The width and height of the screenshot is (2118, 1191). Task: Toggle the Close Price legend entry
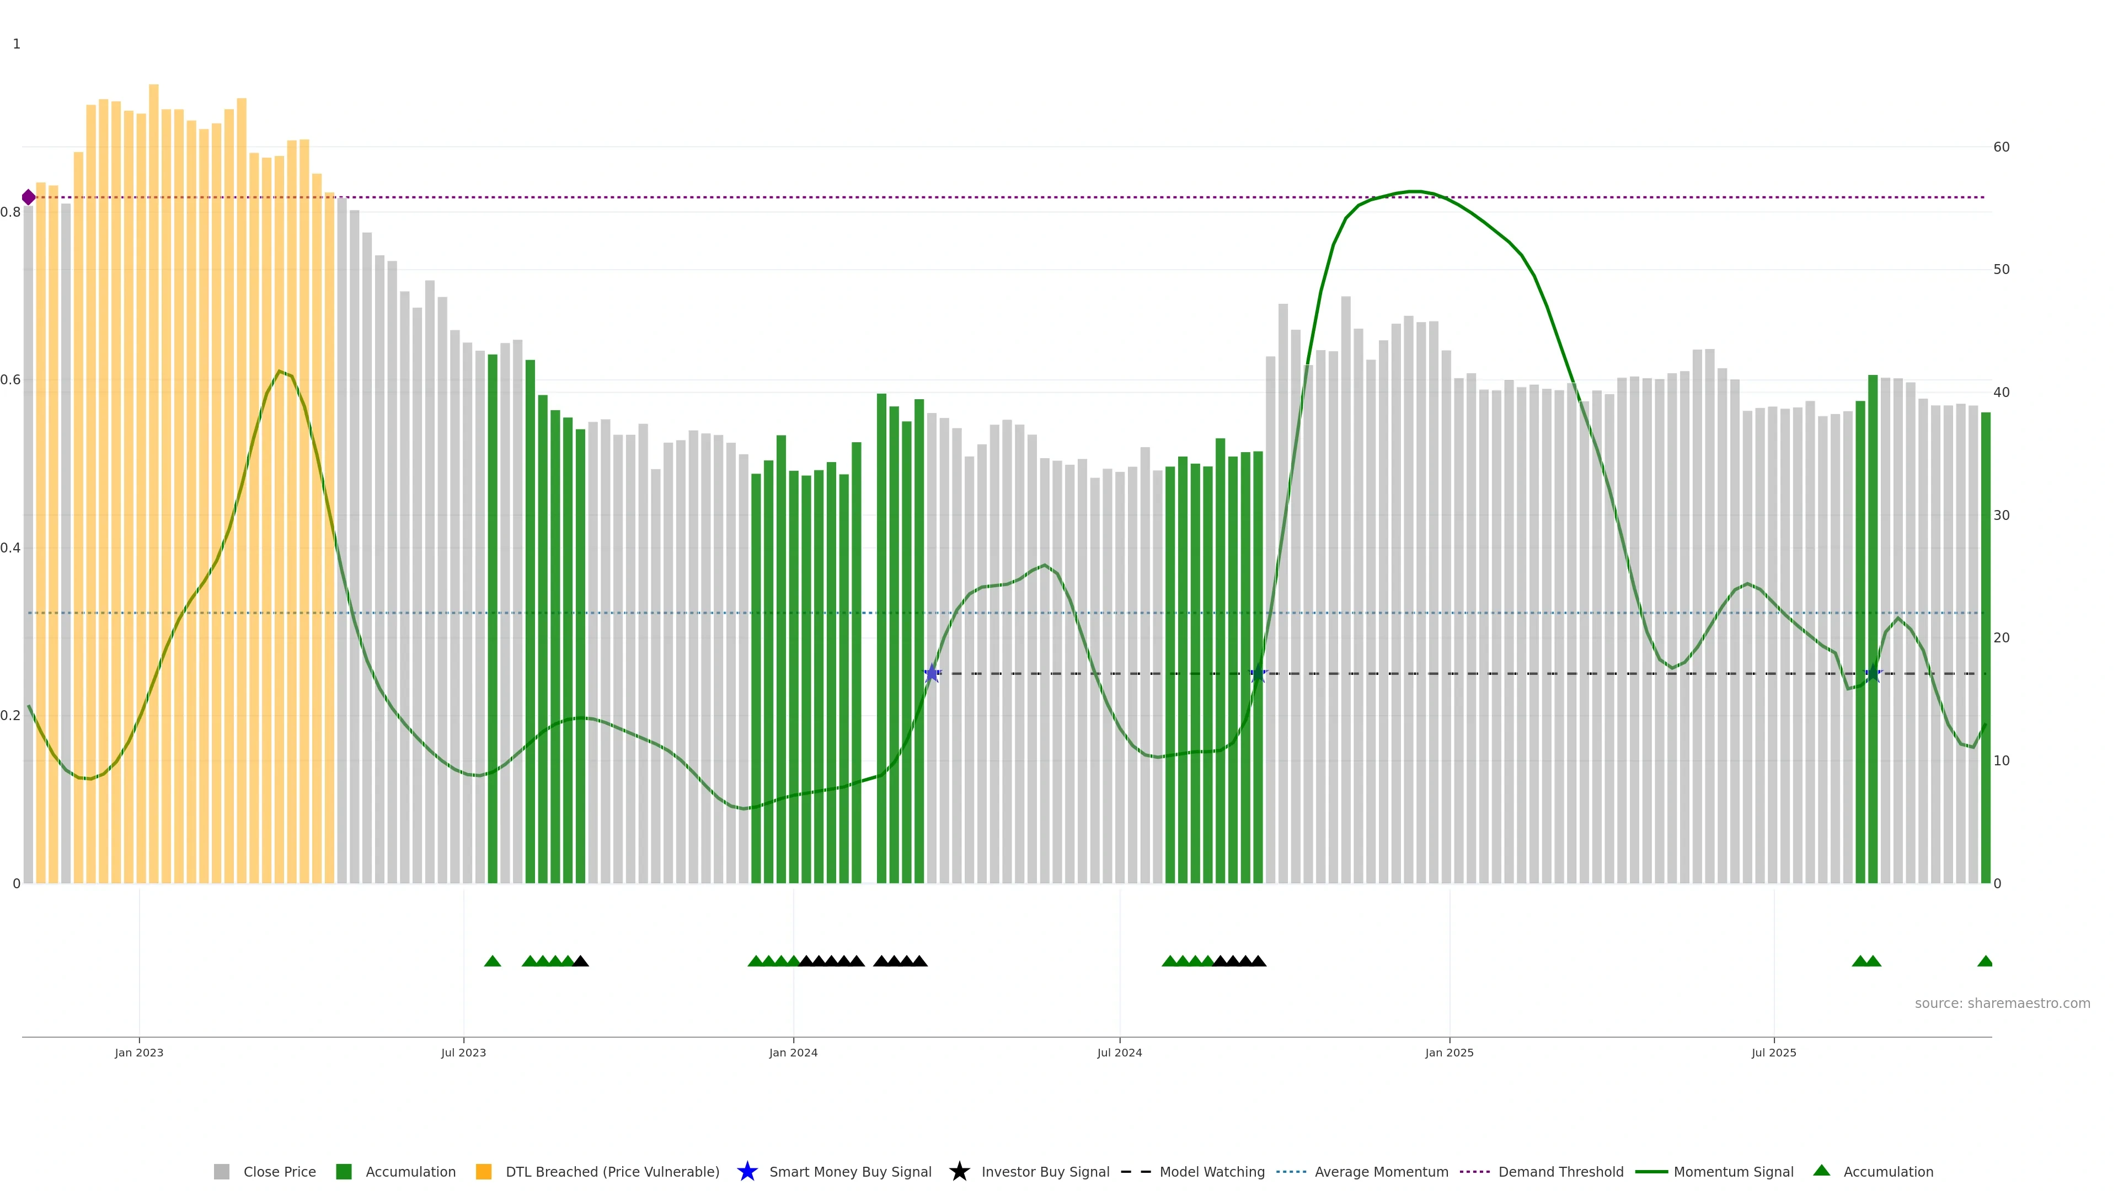[x=280, y=1172]
